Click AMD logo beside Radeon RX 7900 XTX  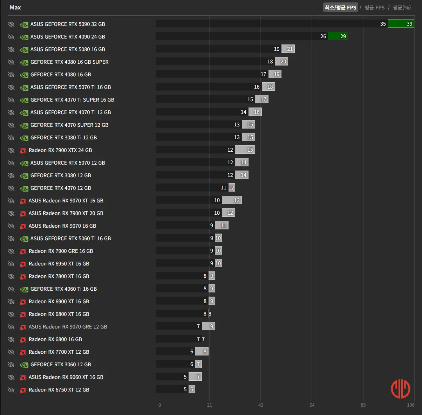[23, 151]
